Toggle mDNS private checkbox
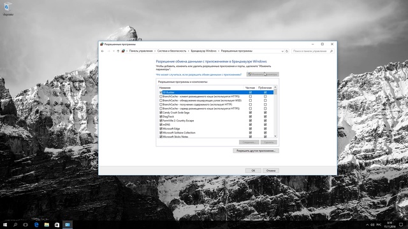The width and height of the screenshot is (408, 229). click(x=251, y=125)
